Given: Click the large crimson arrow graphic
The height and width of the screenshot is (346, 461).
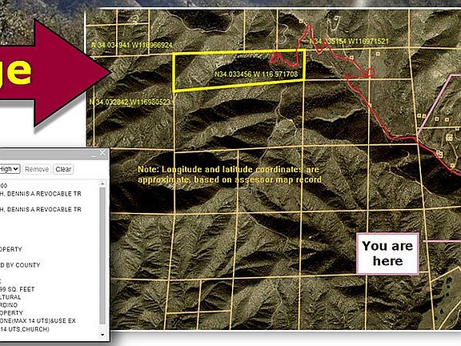Looking at the screenshot, I should click(x=54, y=73).
